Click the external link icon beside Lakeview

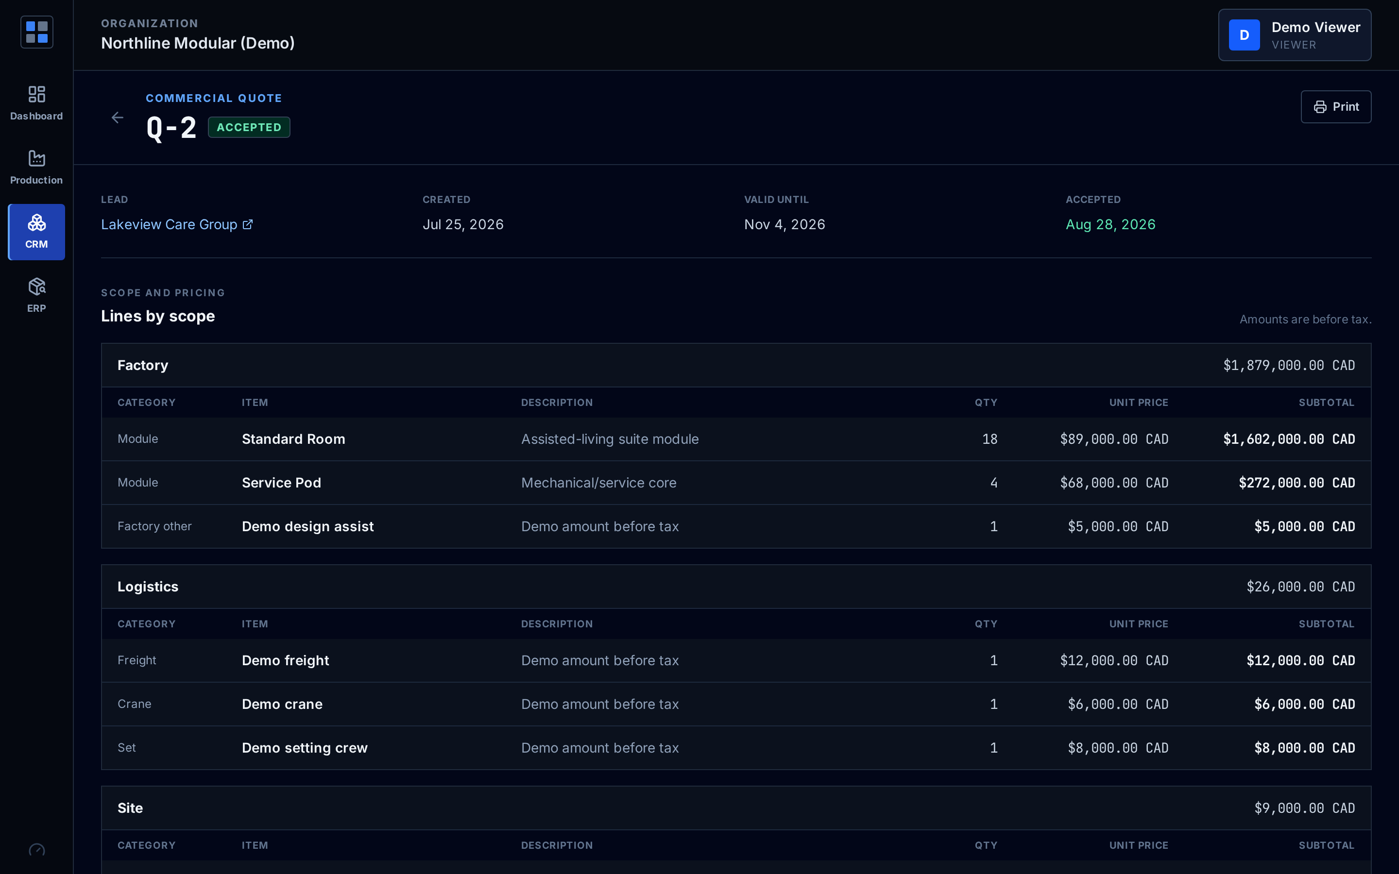[x=247, y=224]
